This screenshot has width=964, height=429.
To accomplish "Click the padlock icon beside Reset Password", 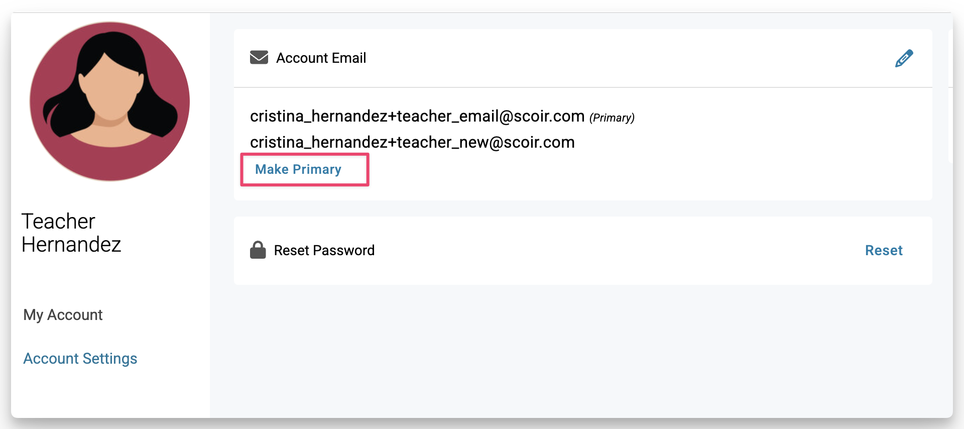I will [258, 250].
